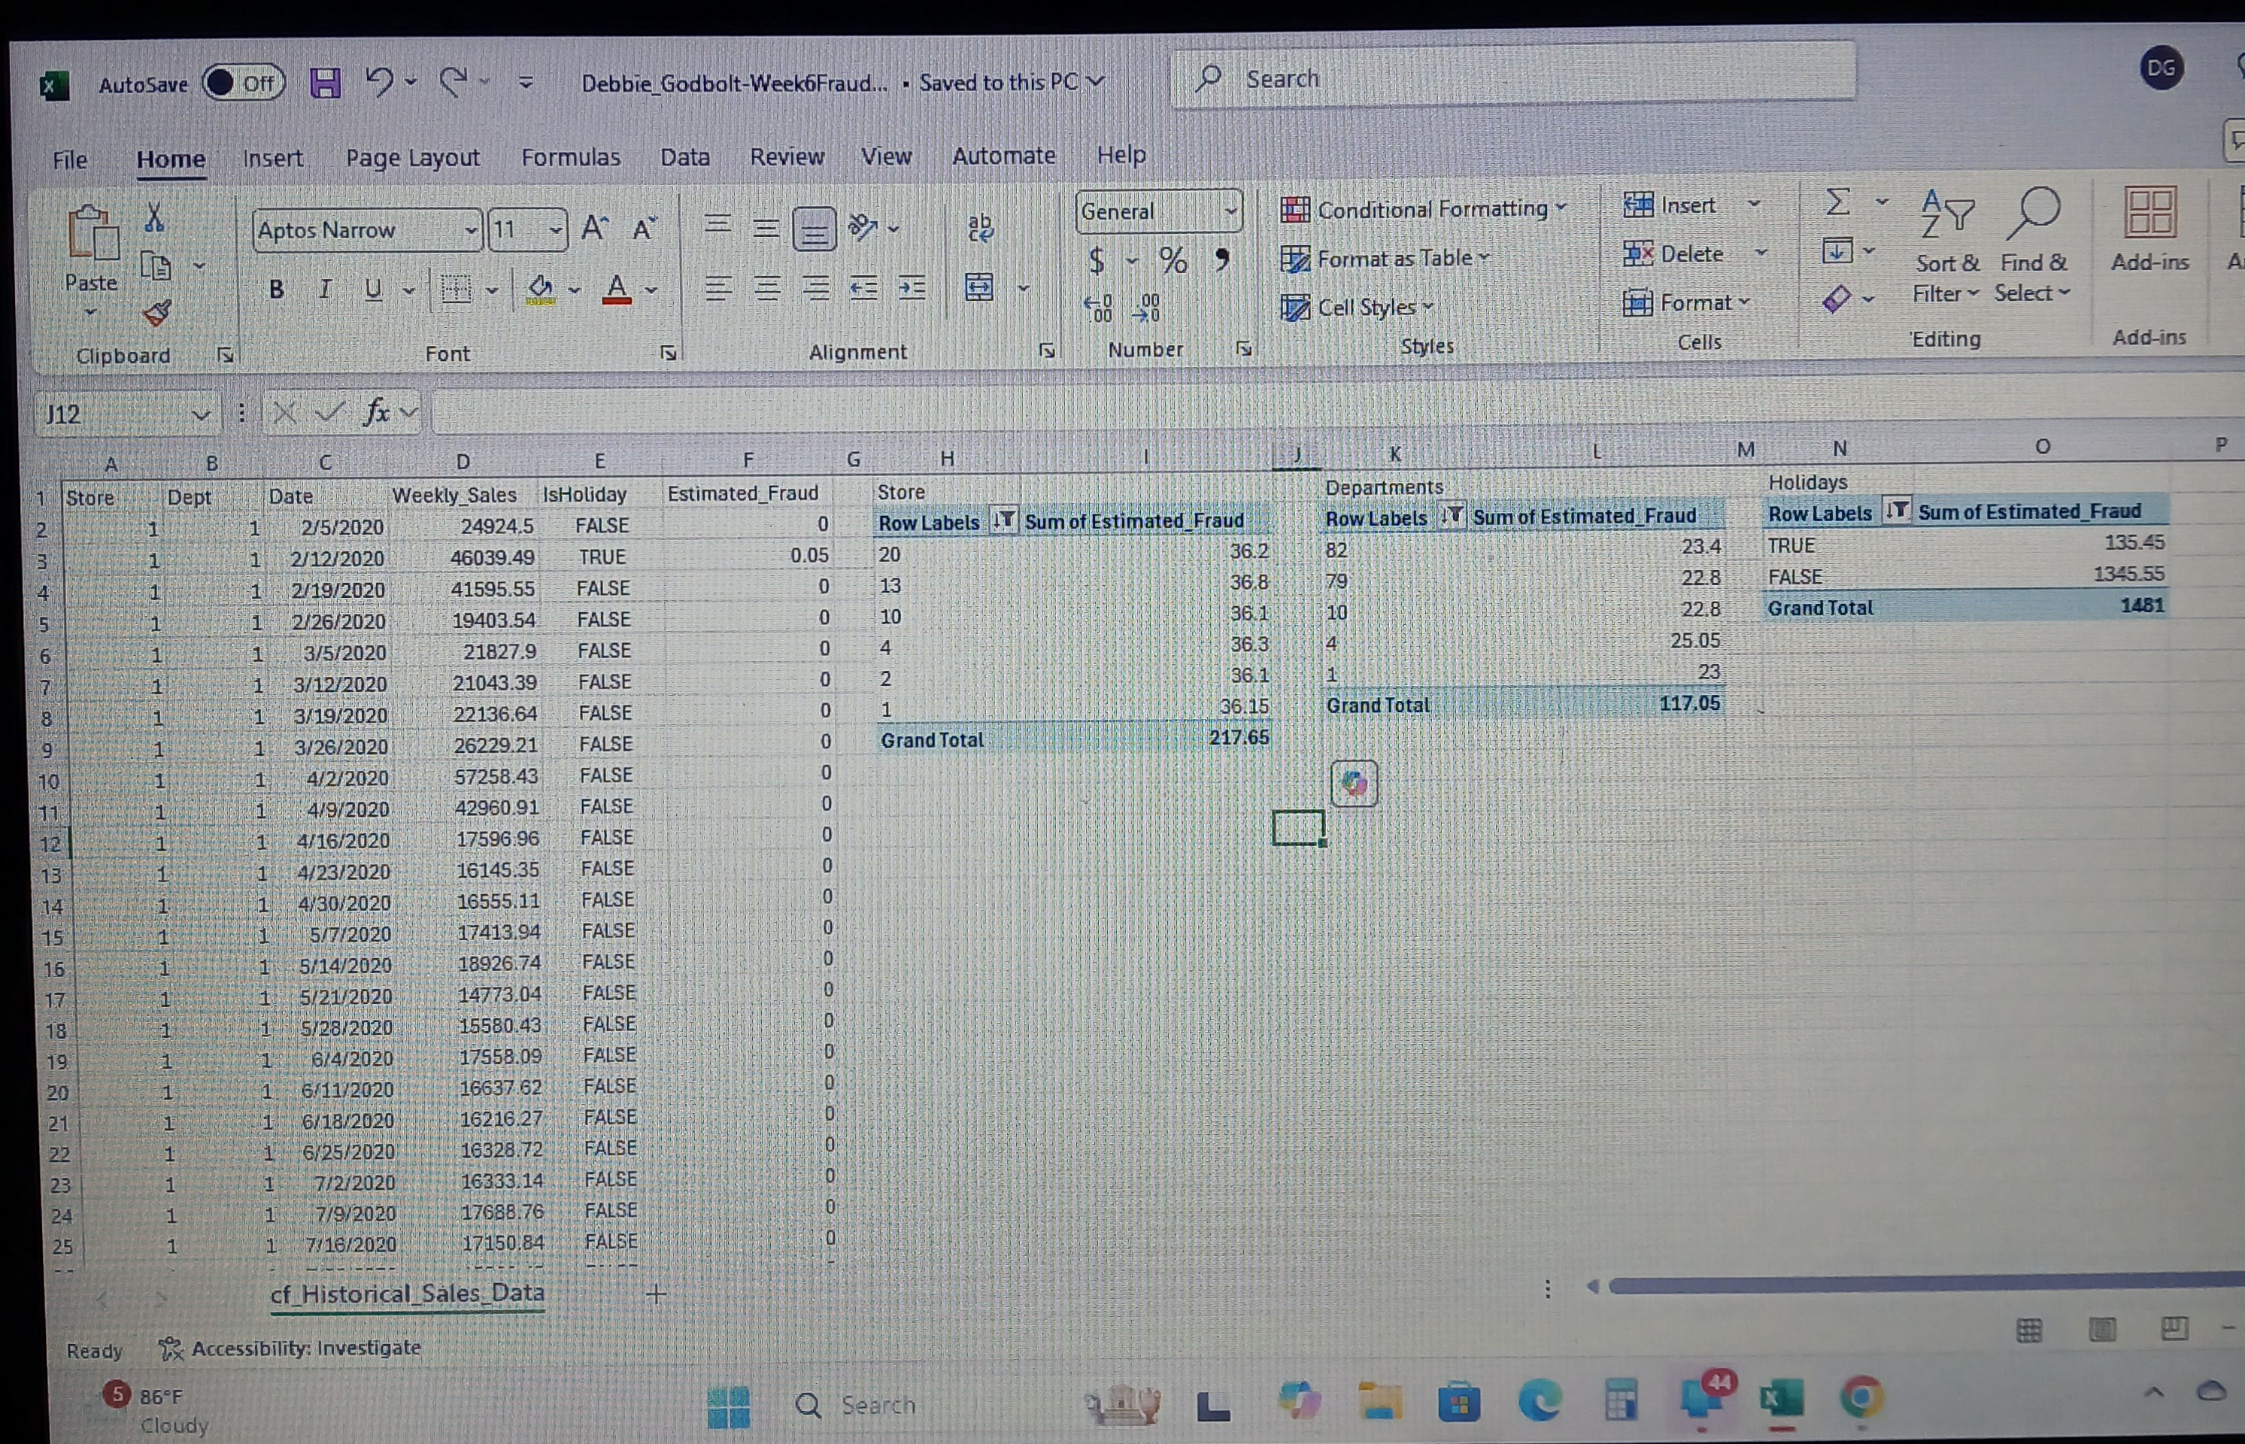Screen dimensions: 2245x1444
Task: Toggle the AutoSave switch
Action: 244,83
